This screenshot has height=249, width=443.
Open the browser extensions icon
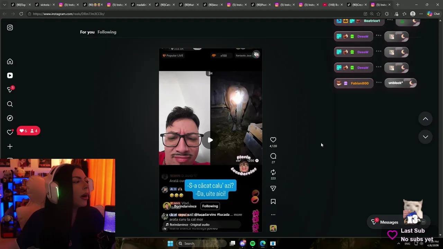(x=387, y=14)
